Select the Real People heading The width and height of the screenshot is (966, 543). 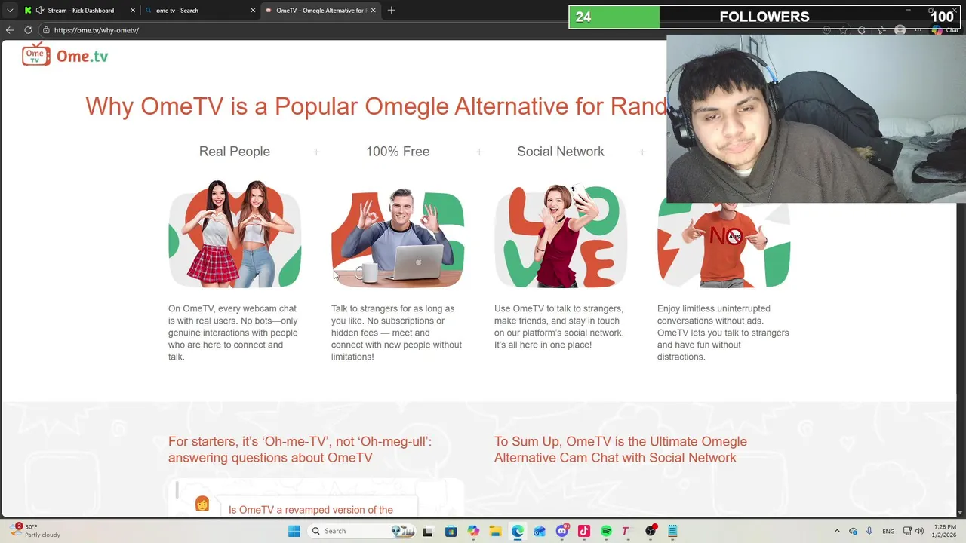coord(235,152)
